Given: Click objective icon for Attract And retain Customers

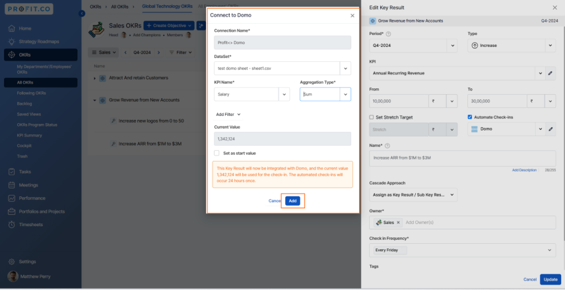Looking at the screenshot, I should 102,78.
